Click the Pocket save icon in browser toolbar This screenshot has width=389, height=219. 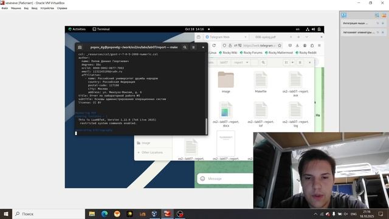point(290,46)
